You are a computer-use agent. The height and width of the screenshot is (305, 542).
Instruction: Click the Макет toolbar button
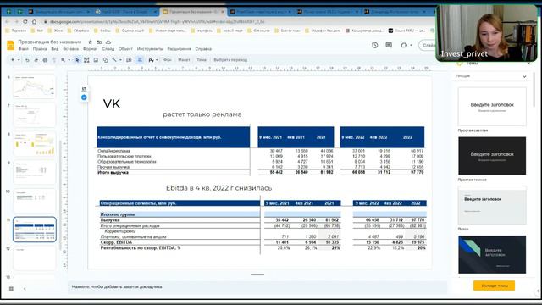pos(184,60)
